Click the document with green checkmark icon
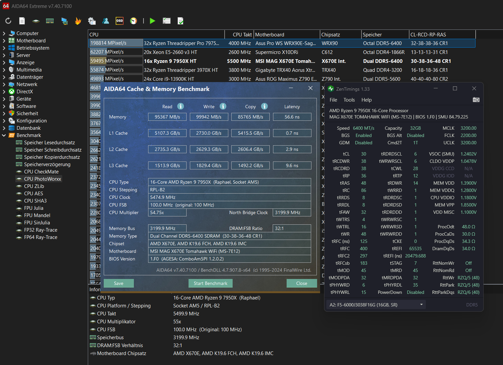 [x=181, y=21]
